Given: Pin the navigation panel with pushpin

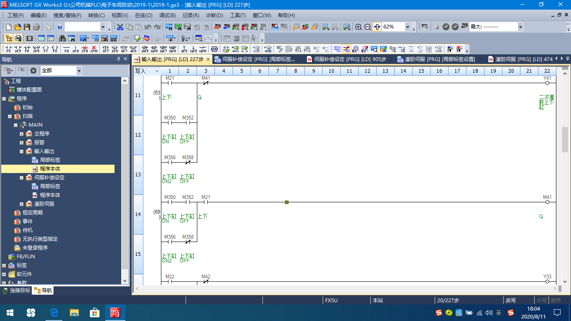Looking at the screenshot, I should [x=118, y=59].
